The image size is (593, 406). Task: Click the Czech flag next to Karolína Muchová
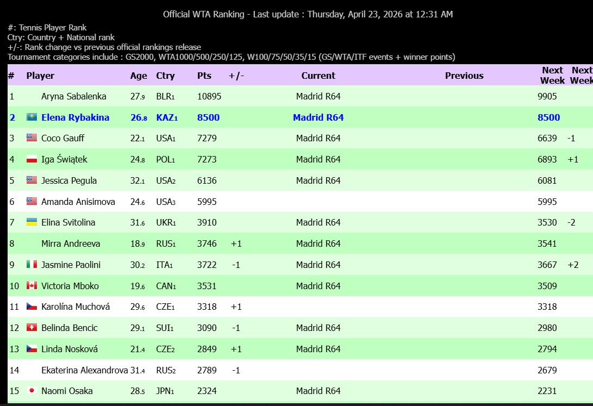pyautogui.click(x=32, y=307)
